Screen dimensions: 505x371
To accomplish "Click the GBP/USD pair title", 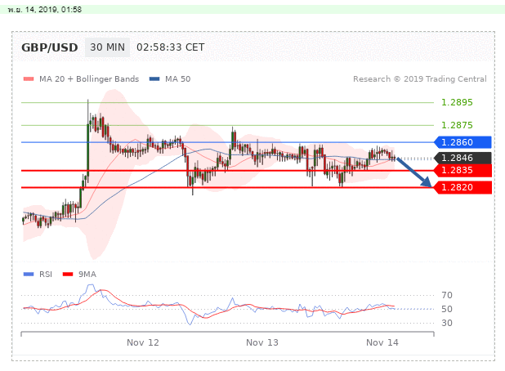I will pos(50,47).
